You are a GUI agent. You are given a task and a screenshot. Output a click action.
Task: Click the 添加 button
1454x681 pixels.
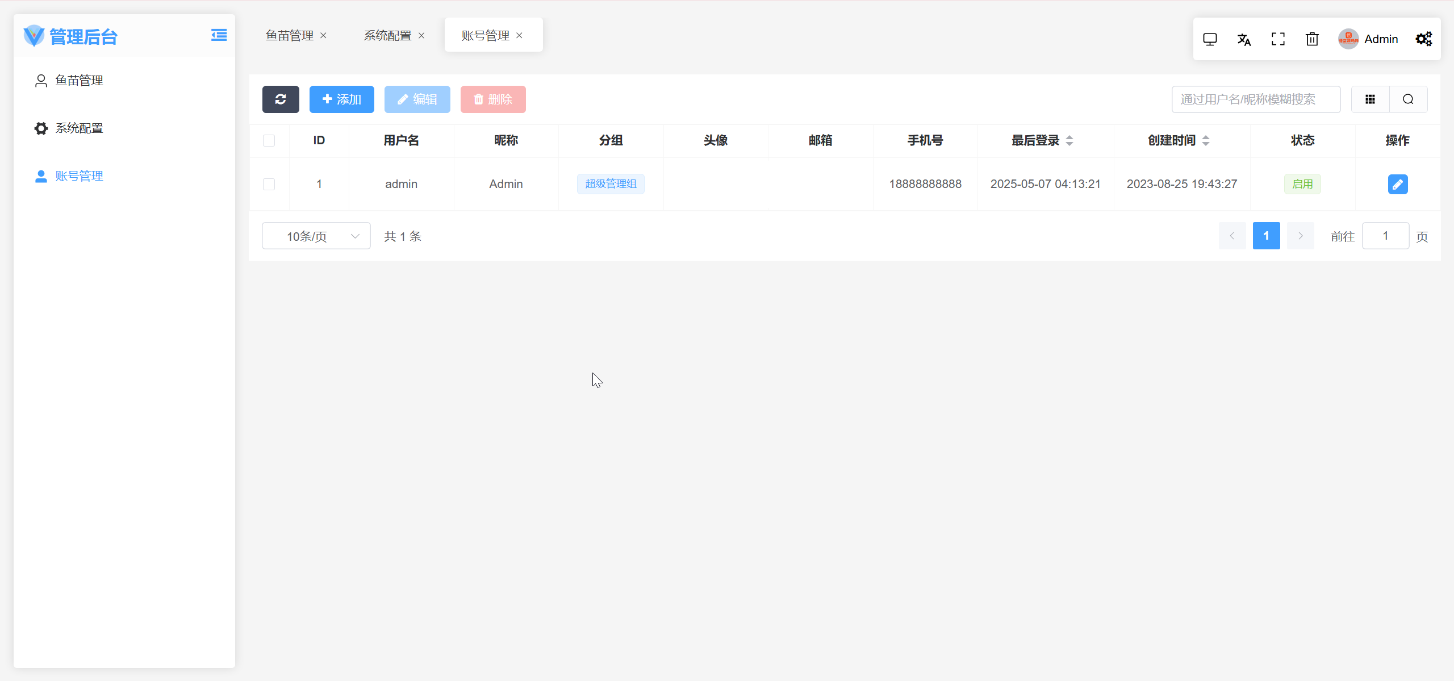tap(342, 99)
